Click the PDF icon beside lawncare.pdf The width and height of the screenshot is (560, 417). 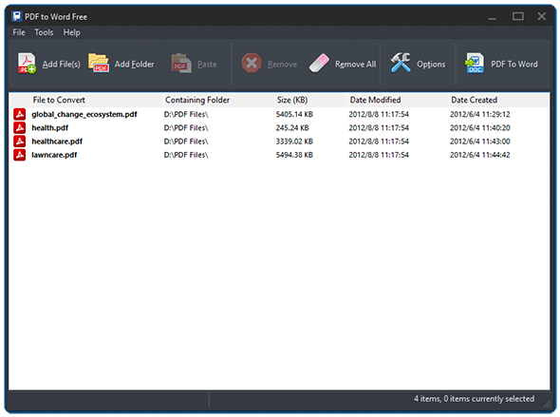[20, 155]
